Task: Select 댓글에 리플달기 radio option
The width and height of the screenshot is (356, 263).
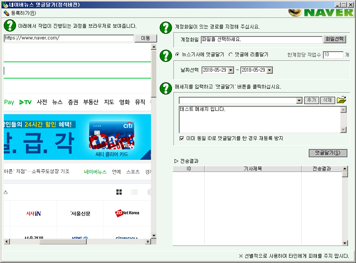Action: pyautogui.click(x=230, y=55)
